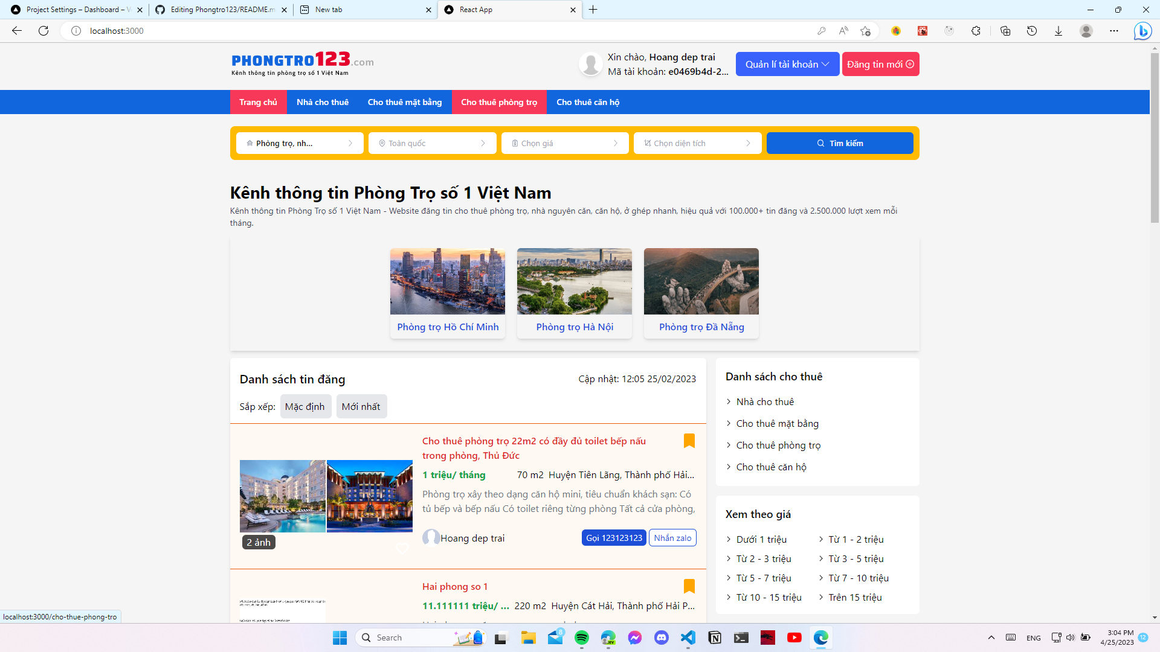Open browser Collections icon

[1005, 31]
